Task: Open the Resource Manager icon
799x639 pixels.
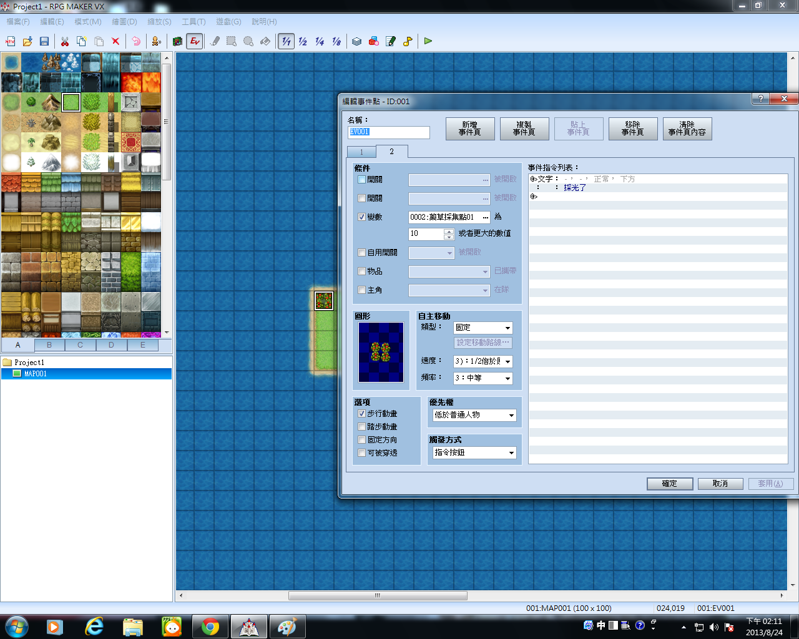Action: point(374,41)
